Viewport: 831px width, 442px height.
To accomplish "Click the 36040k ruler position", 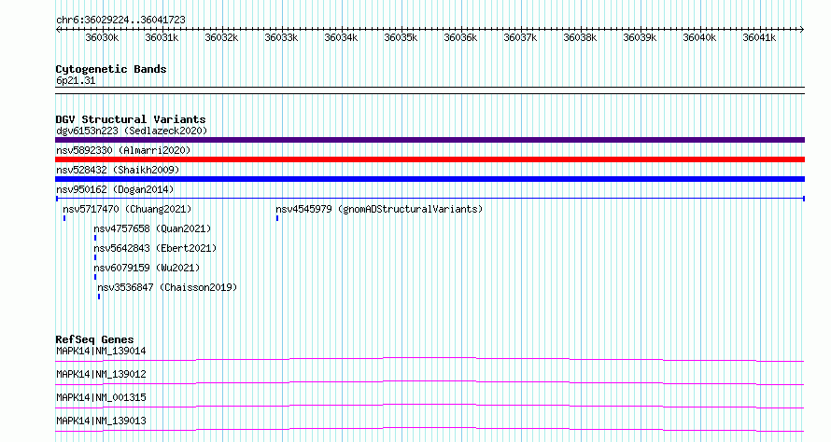I will [699, 37].
